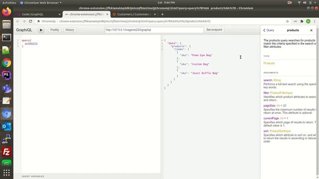Switch to Chromium in the dock

click(x=6, y=114)
